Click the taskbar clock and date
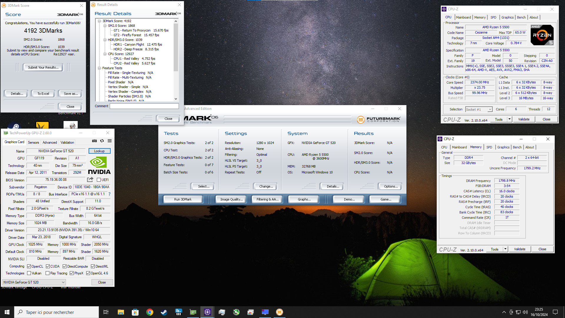 539,312
